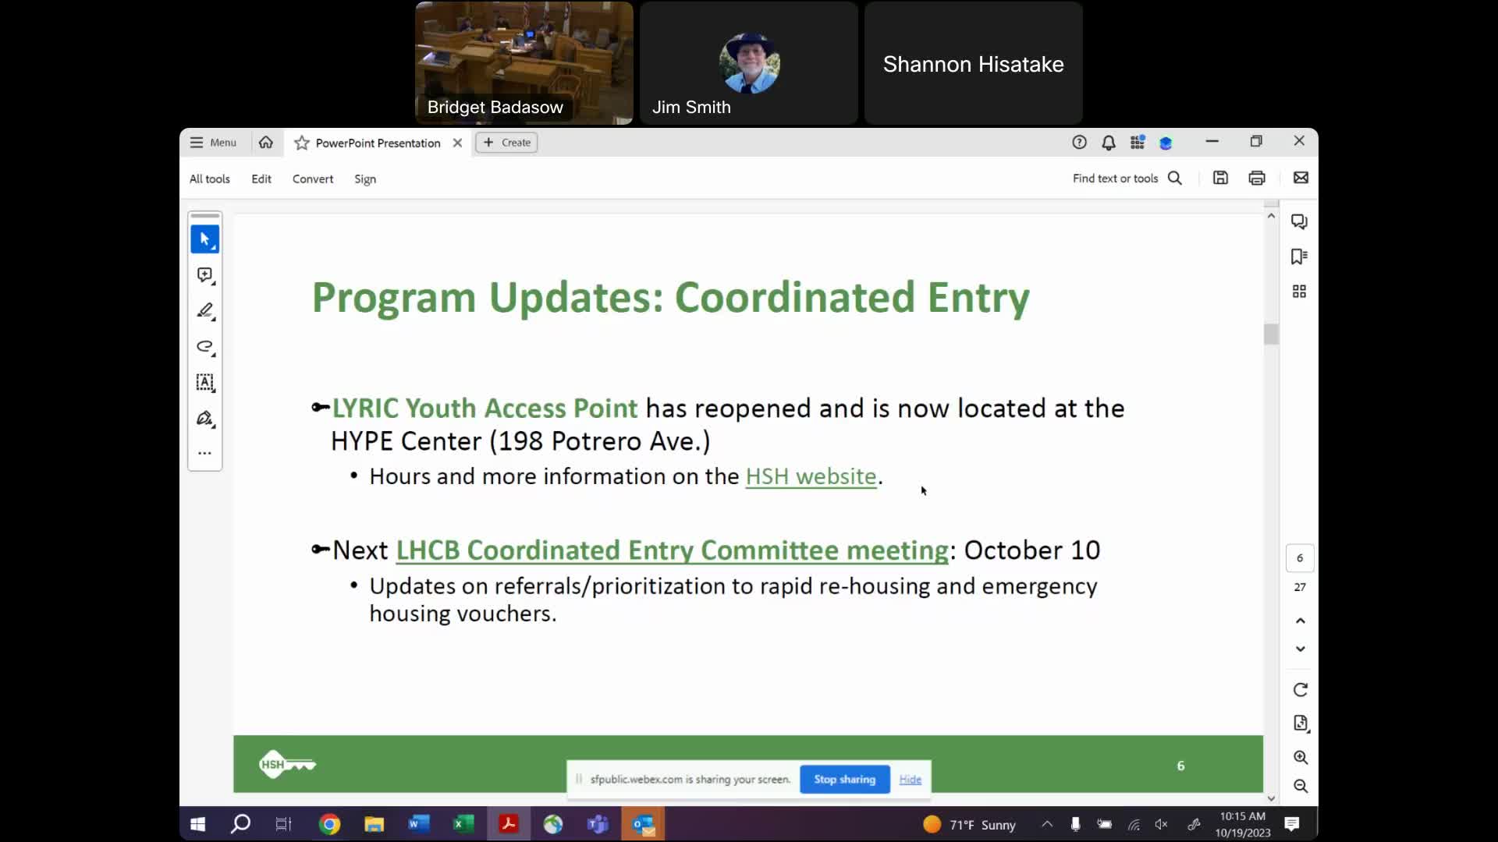This screenshot has width=1498, height=842.
Task: Zoom in on the PDF page
Action: pos(1300,756)
